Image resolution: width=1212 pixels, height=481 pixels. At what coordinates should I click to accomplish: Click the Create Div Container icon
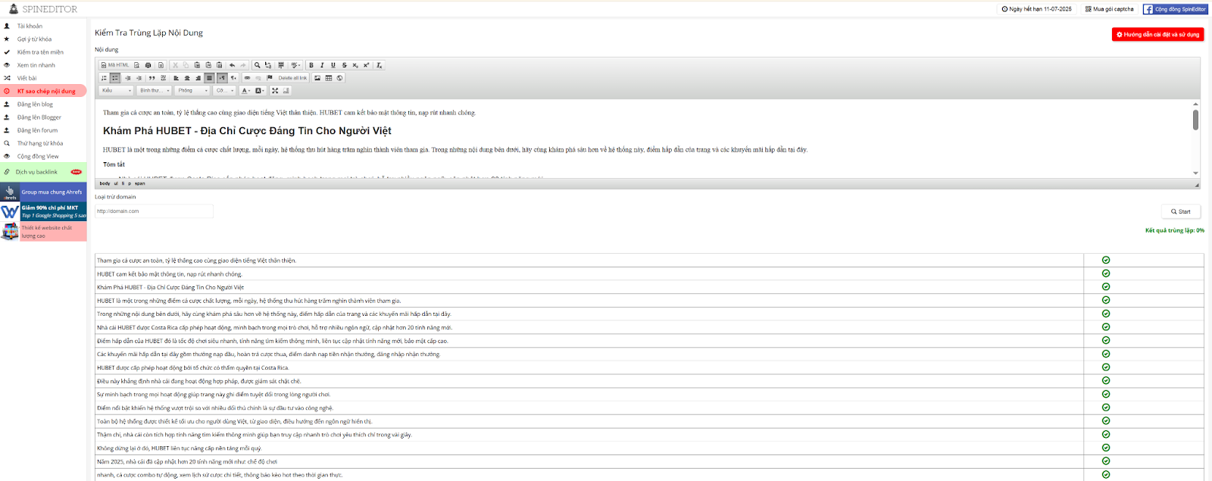click(163, 78)
